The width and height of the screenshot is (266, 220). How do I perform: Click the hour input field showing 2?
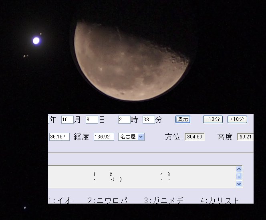tap(124, 120)
